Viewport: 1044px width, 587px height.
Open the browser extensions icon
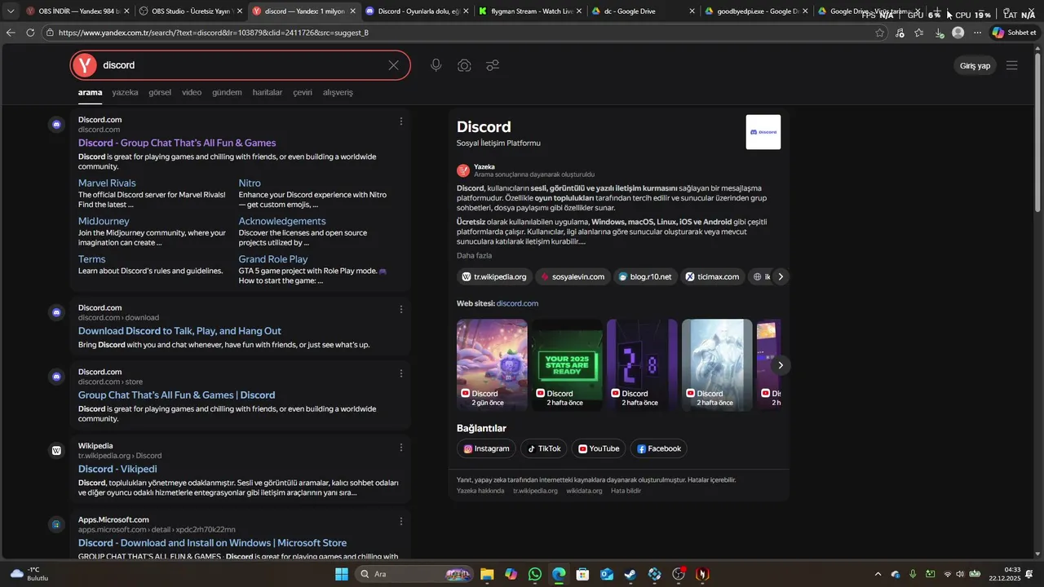(900, 33)
